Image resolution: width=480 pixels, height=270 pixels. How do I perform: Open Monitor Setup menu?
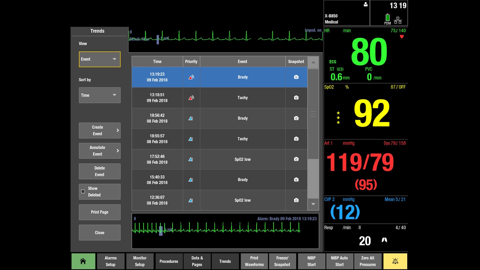pyautogui.click(x=140, y=261)
